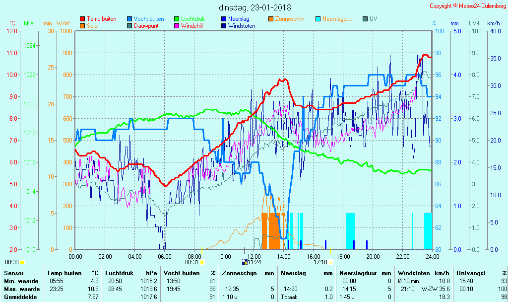Click the orange Solar legend swatch

tap(82, 26)
